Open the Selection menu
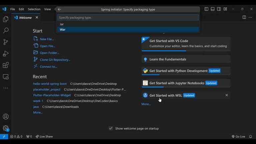The height and width of the screenshot is (144, 256). point(34,9)
